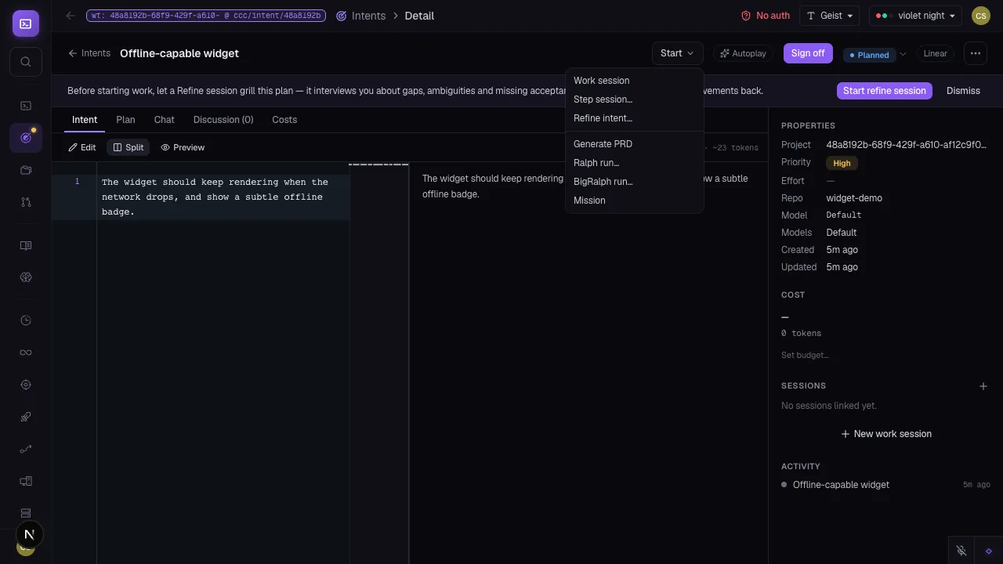Collapse the Start dropdown button
1003x564 pixels.
(677, 53)
